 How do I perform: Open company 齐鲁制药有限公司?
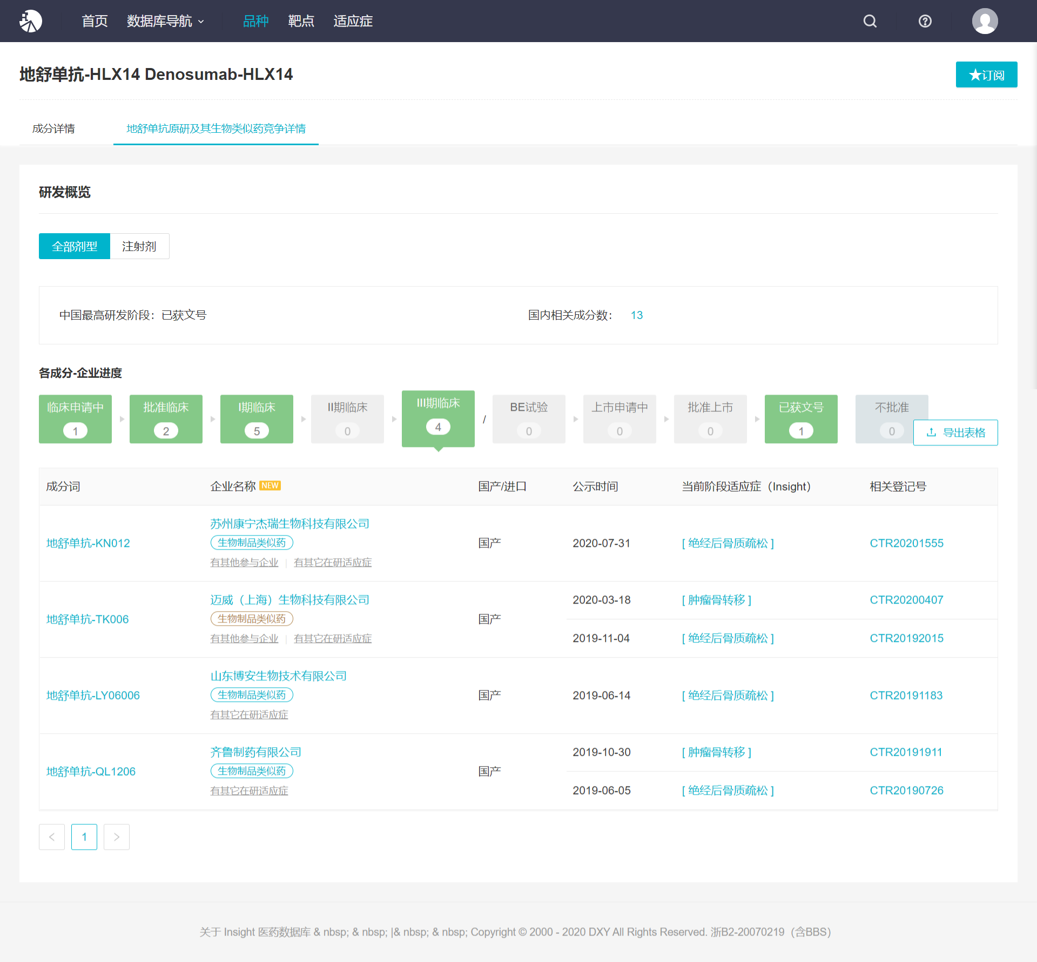[255, 752]
